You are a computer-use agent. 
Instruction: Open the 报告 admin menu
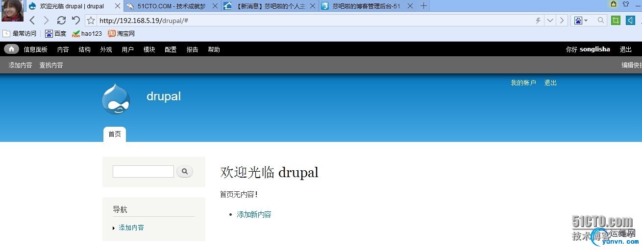coord(193,49)
